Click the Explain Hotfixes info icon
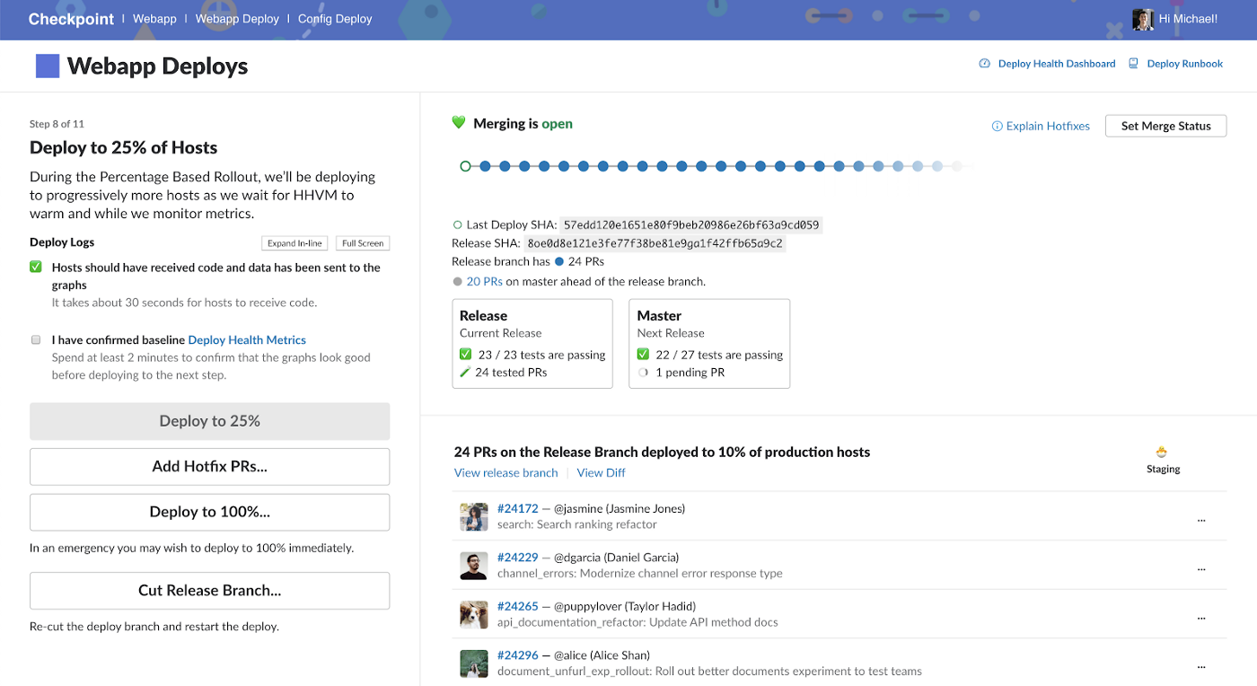1257x686 pixels. point(997,127)
